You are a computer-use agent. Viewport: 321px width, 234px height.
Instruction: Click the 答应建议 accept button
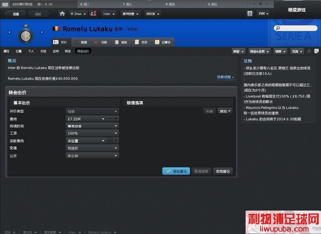176,171
